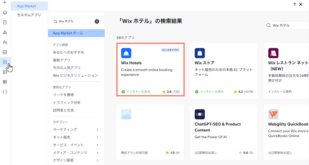Open 今月の人気アプリ
The image size is (309, 165).
pyautogui.click(x=67, y=68)
